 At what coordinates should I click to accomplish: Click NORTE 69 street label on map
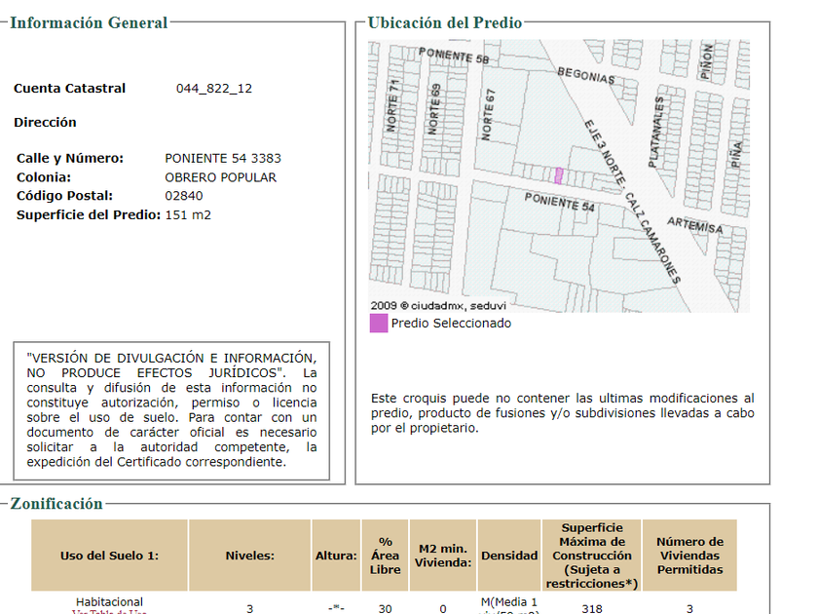434,109
